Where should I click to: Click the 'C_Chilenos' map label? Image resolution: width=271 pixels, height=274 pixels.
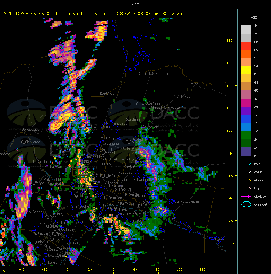[x=31, y=142]
